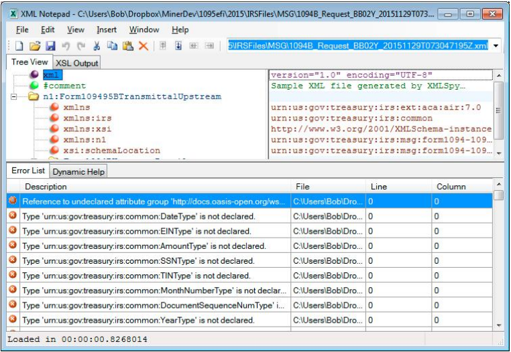The width and height of the screenshot is (511, 352).
Task: Select the #comment tree node
Action: click(x=64, y=86)
